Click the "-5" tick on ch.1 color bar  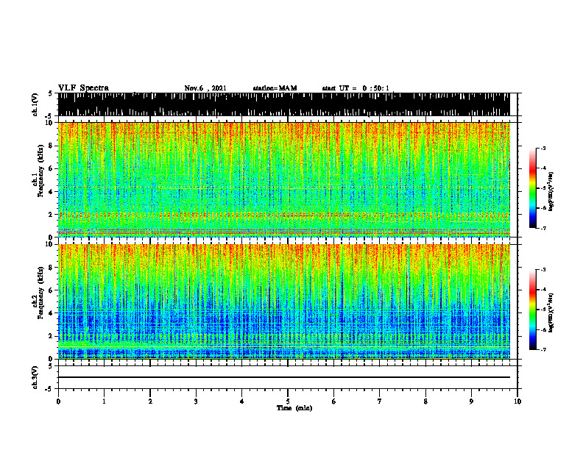(543, 188)
